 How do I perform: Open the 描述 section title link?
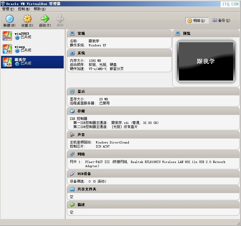click(x=81, y=205)
